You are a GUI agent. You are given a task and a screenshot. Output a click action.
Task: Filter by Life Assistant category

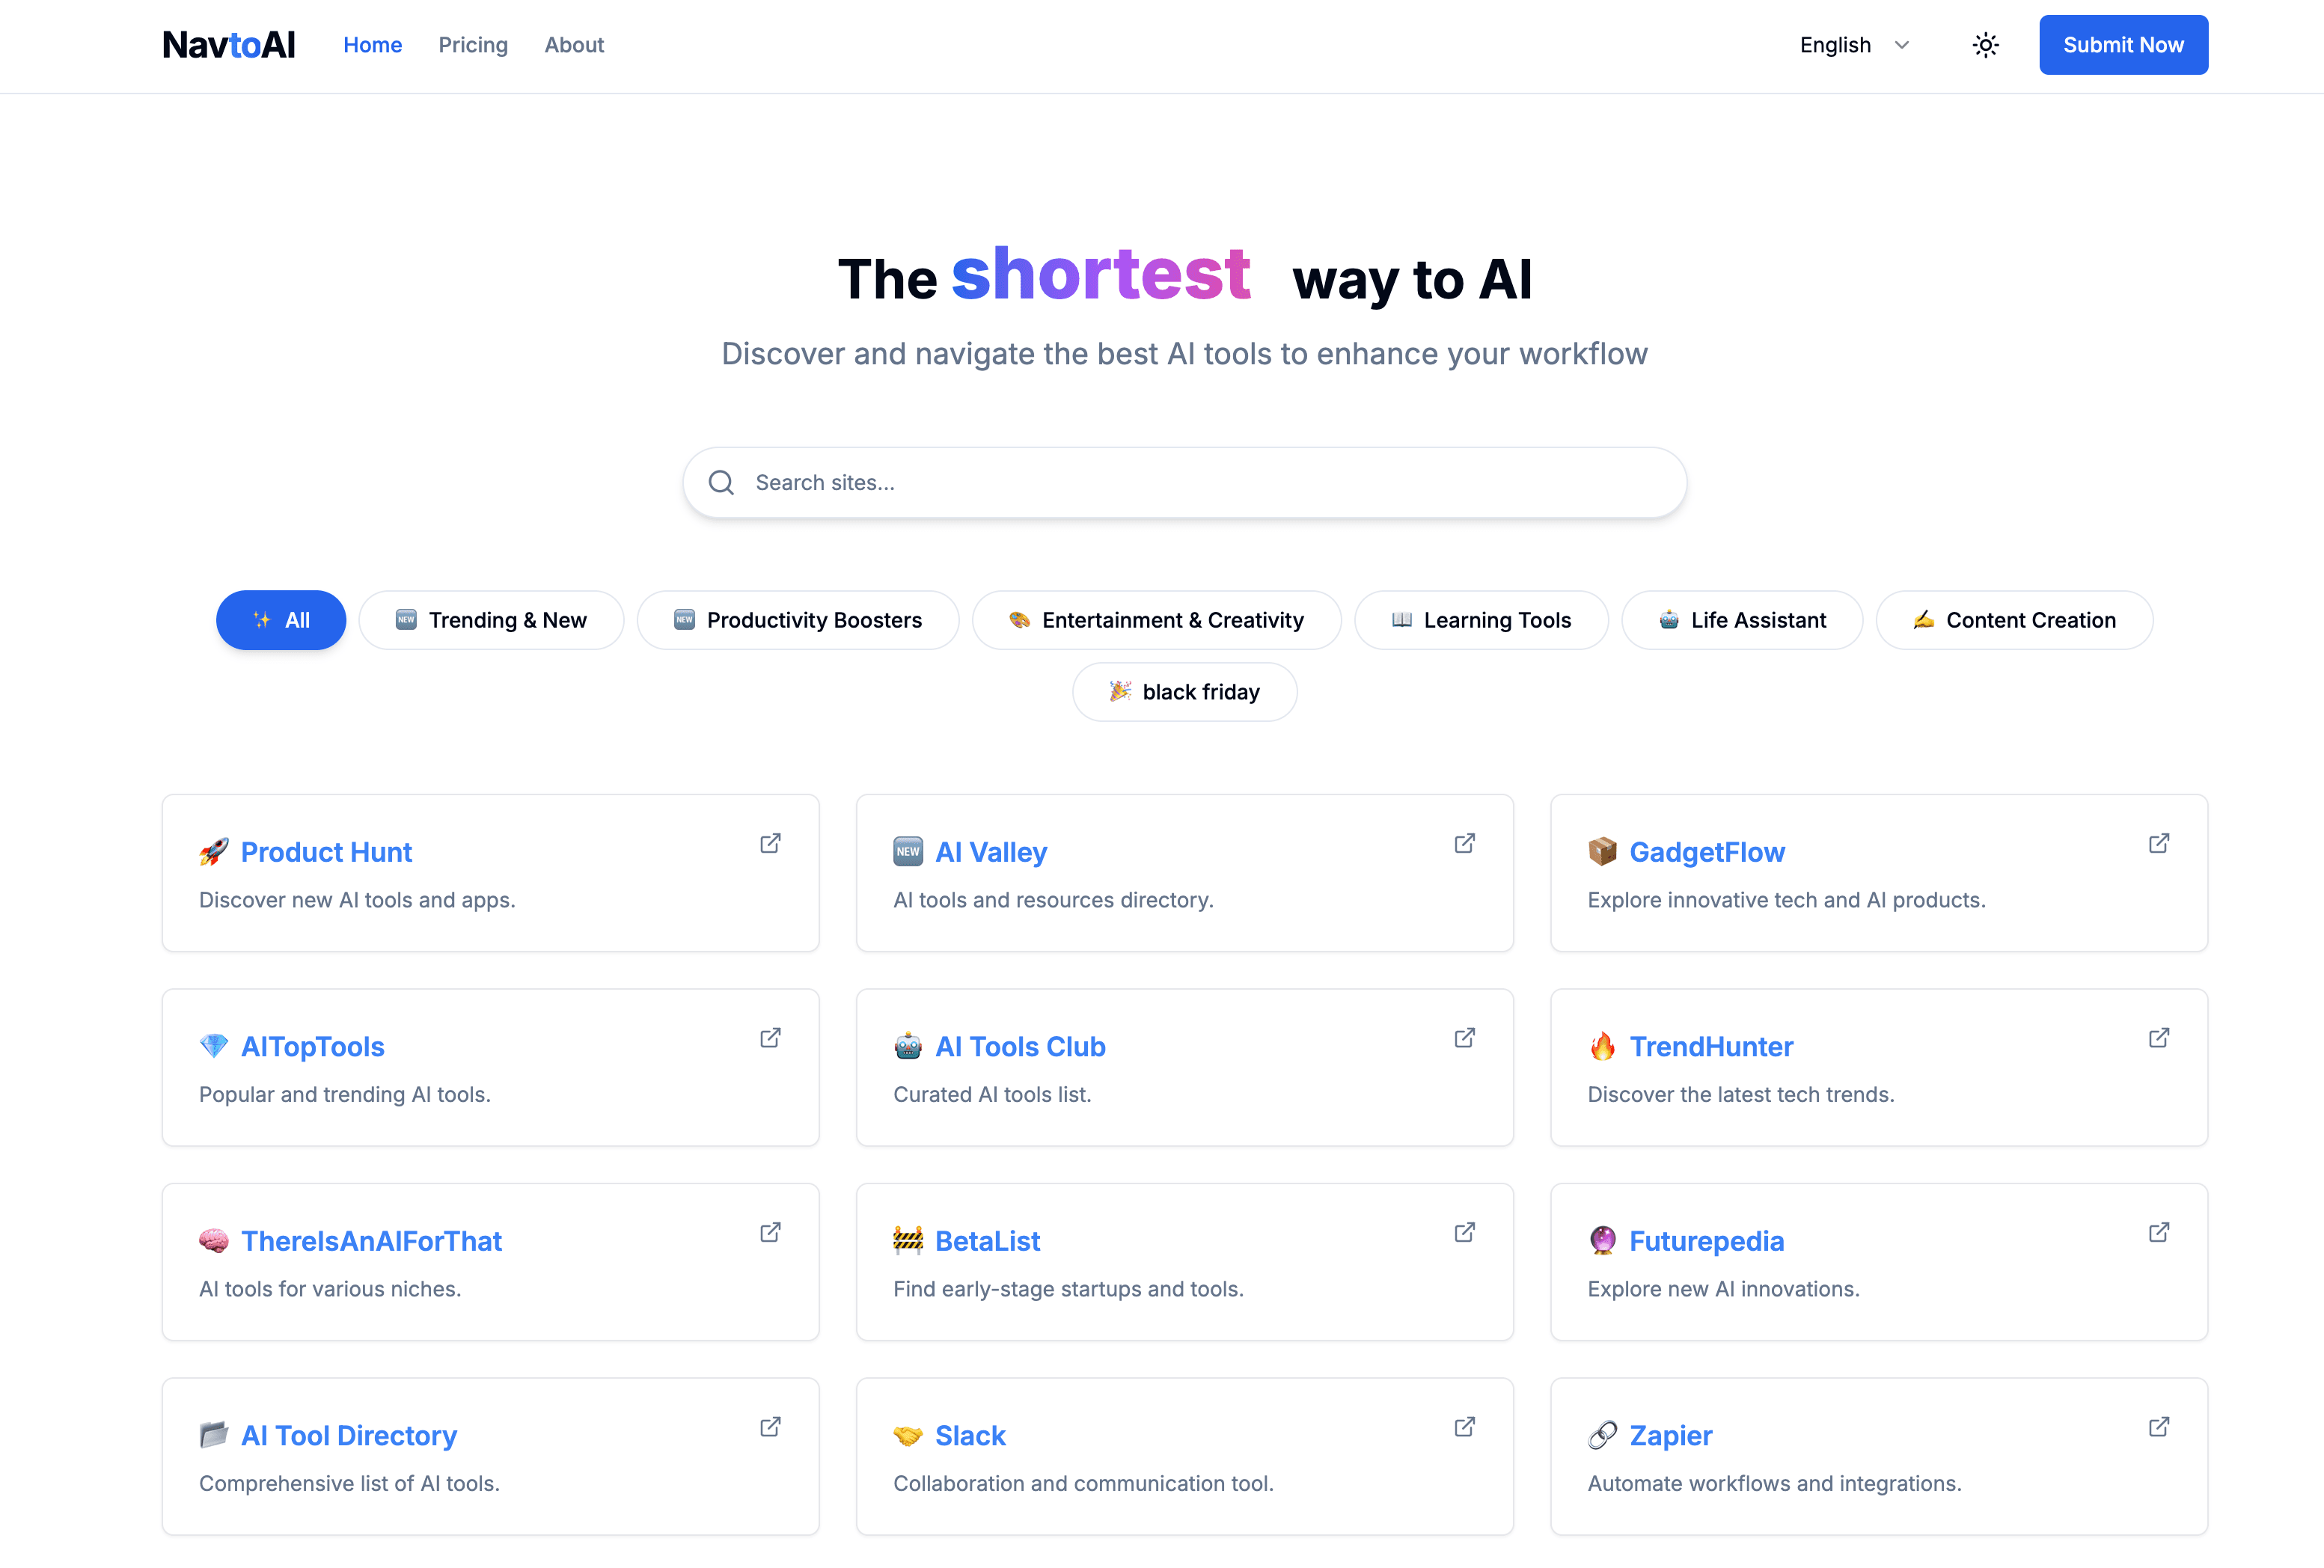tap(1742, 620)
